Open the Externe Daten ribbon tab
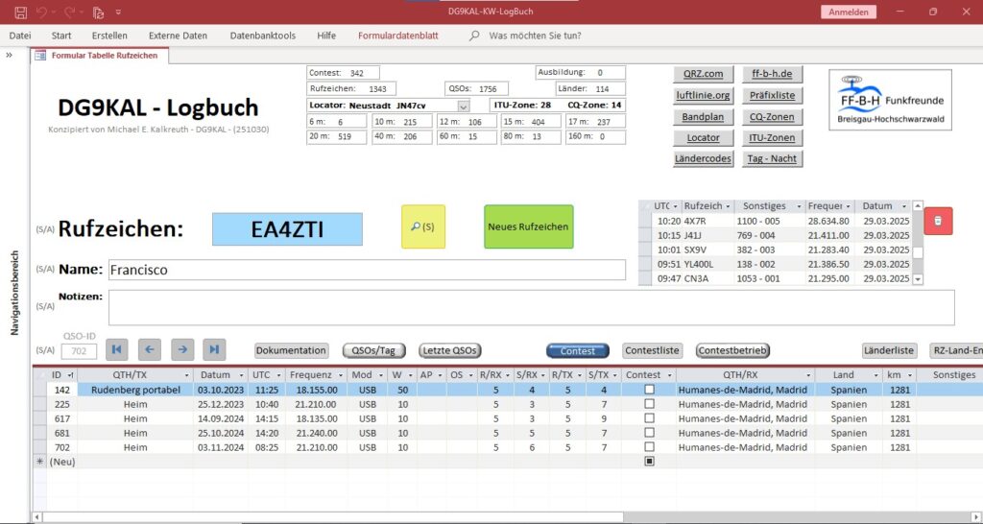This screenshot has width=983, height=524. 178,36
